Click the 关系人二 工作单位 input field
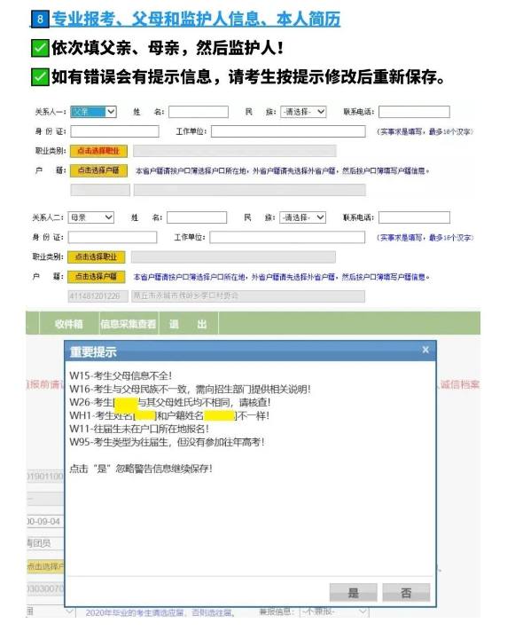 click(287, 237)
